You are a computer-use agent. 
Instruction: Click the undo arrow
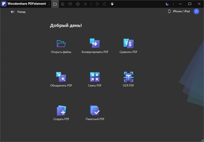point(97,4)
